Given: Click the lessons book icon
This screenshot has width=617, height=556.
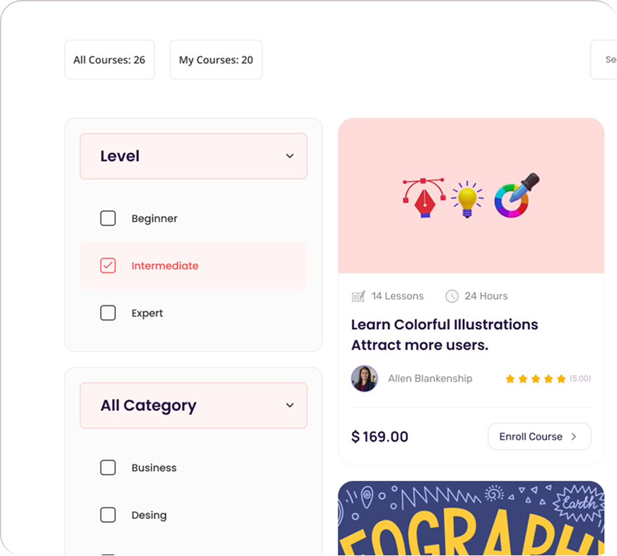Looking at the screenshot, I should pos(358,296).
